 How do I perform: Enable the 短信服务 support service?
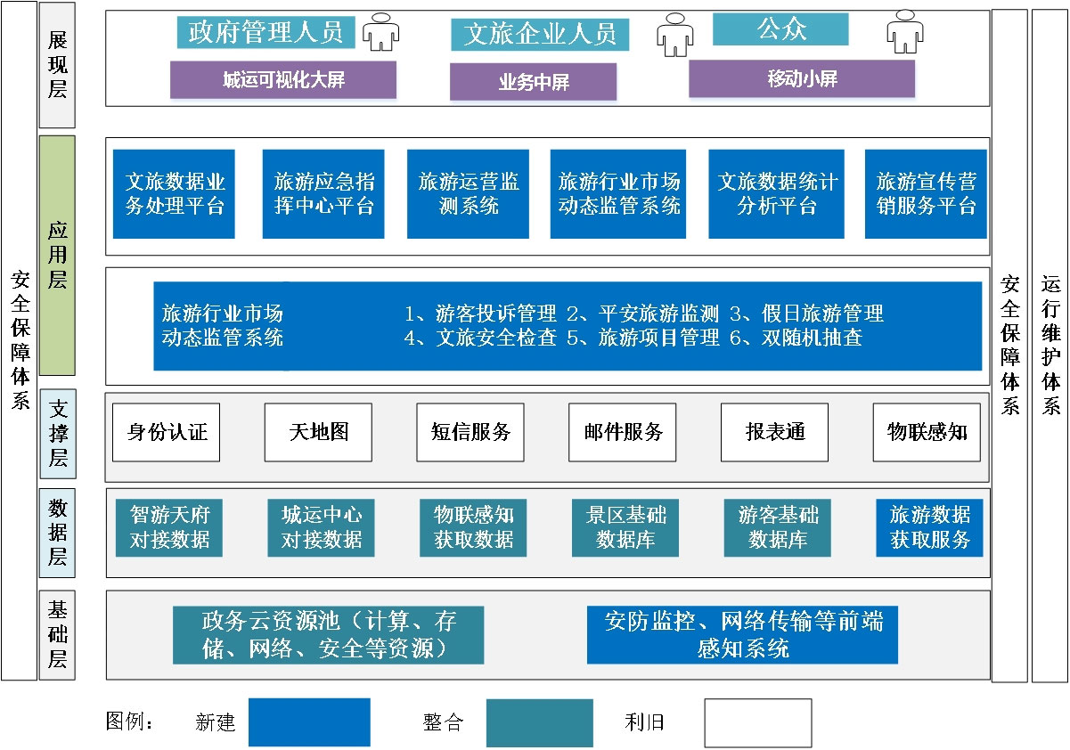tap(470, 432)
